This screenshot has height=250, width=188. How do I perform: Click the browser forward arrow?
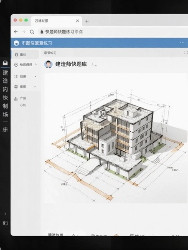(x=24, y=32)
